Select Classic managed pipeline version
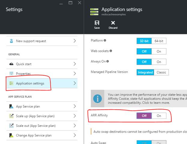 (x=161, y=72)
